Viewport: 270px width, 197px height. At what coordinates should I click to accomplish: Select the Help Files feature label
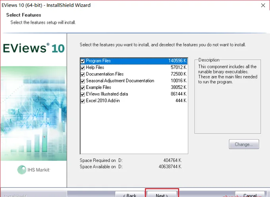click(x=95, y=67)
